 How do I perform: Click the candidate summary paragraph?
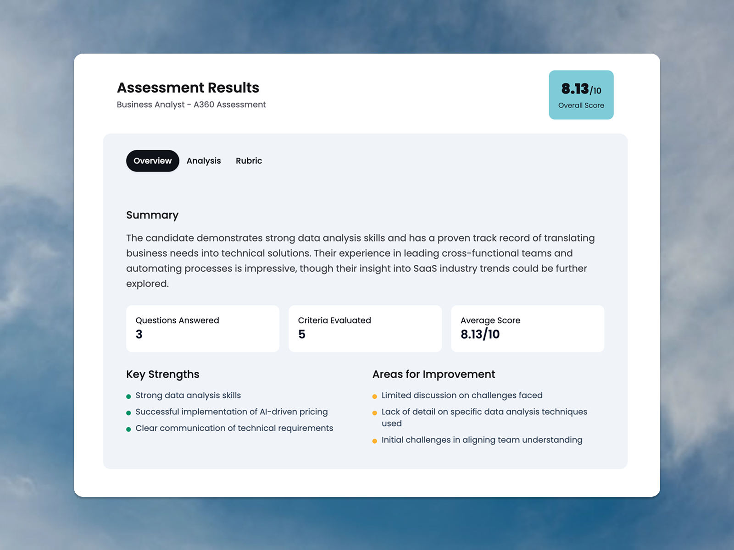(x=360, y=260)
